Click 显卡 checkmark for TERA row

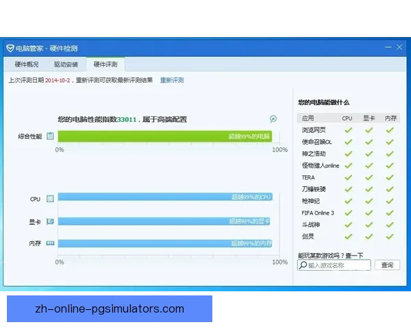coord(369,178)
